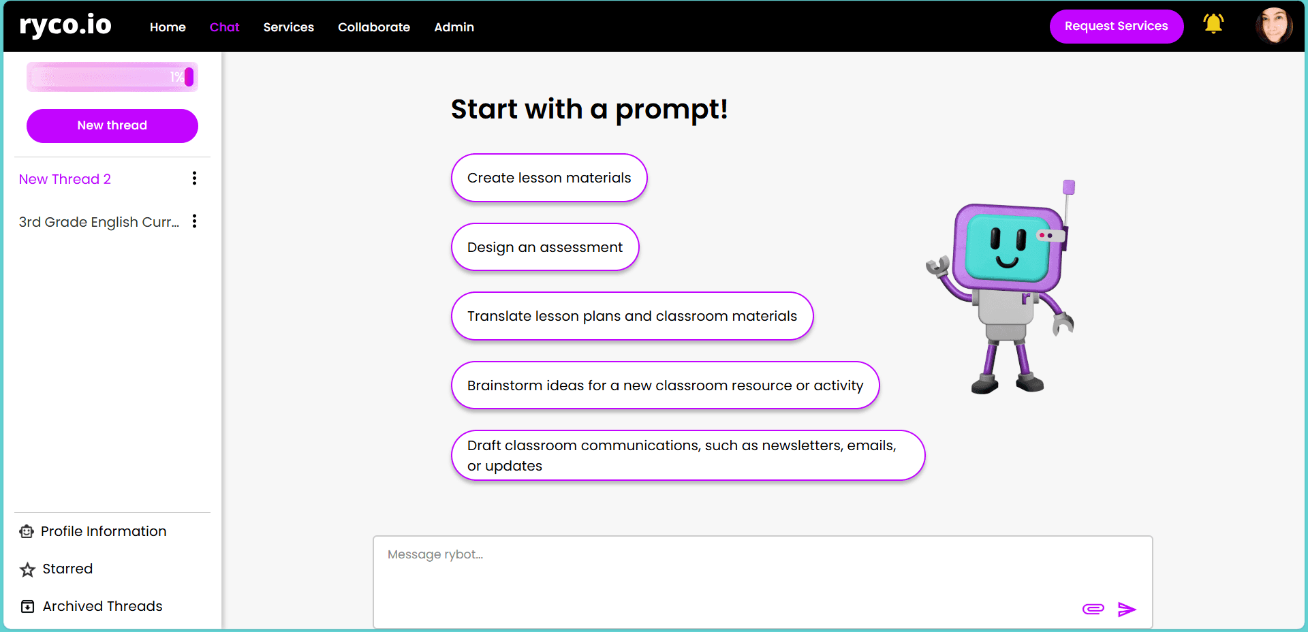Click the Message rybot input field
The width and height of the screenshot is (1308, 632).
tap(762, 582)
